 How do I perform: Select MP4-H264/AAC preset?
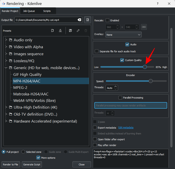(51, 81)
